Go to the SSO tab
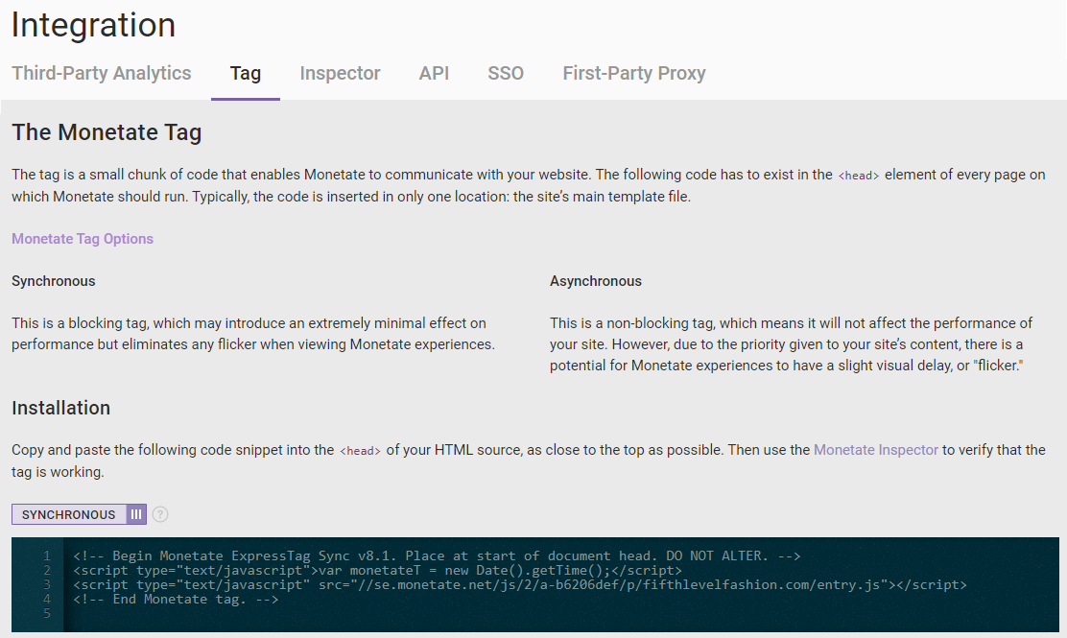This screenshot has width=1067, height=638. (x=506, y=73)
